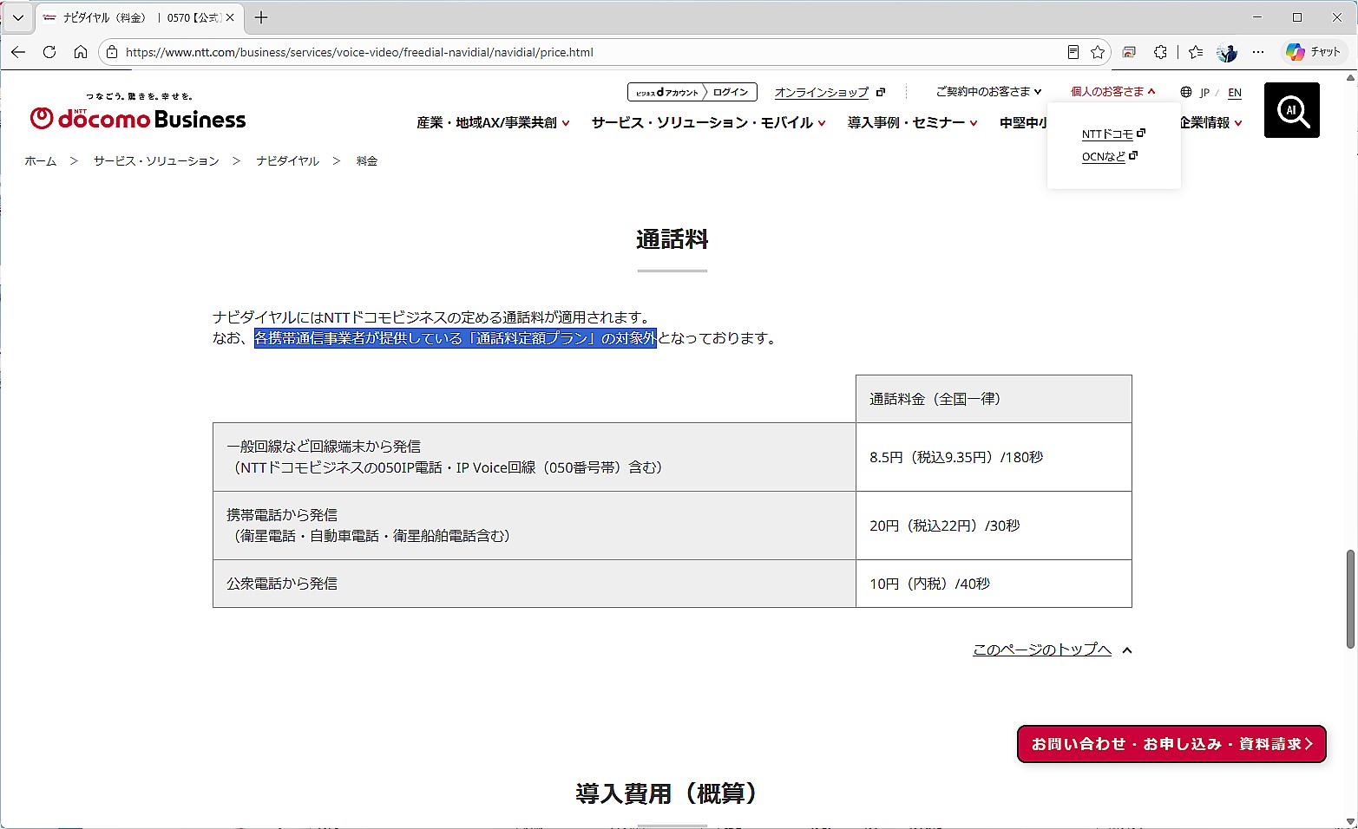The width and height of the screenshot is (1358, 829).
Task: Open site info lock icon
Action: (112, 52)
